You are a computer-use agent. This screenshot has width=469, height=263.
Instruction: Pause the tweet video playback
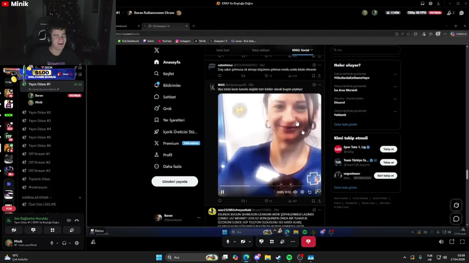click(x=222, y=192)
